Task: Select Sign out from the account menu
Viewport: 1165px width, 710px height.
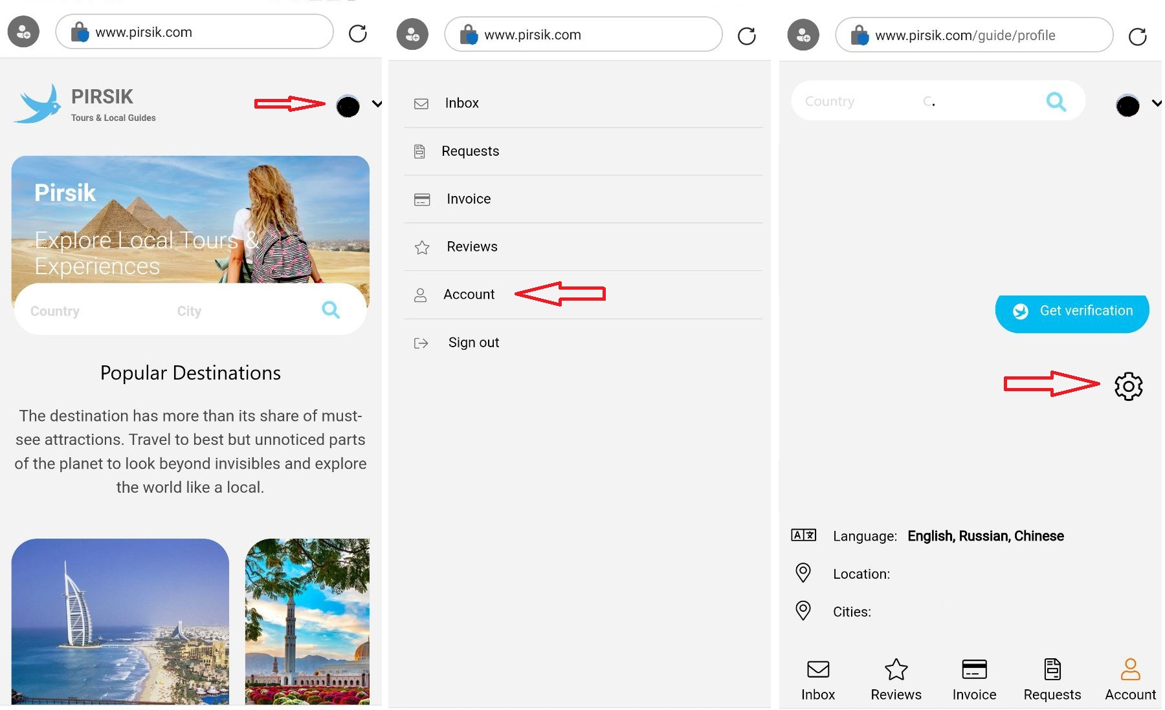Action: pyautogui.click(x=474, y=342)
